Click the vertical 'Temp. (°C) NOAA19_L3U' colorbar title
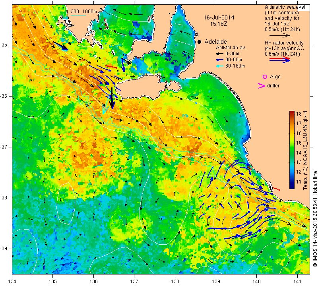This screenshot has height=286, width=318. (x=305, y=151)
